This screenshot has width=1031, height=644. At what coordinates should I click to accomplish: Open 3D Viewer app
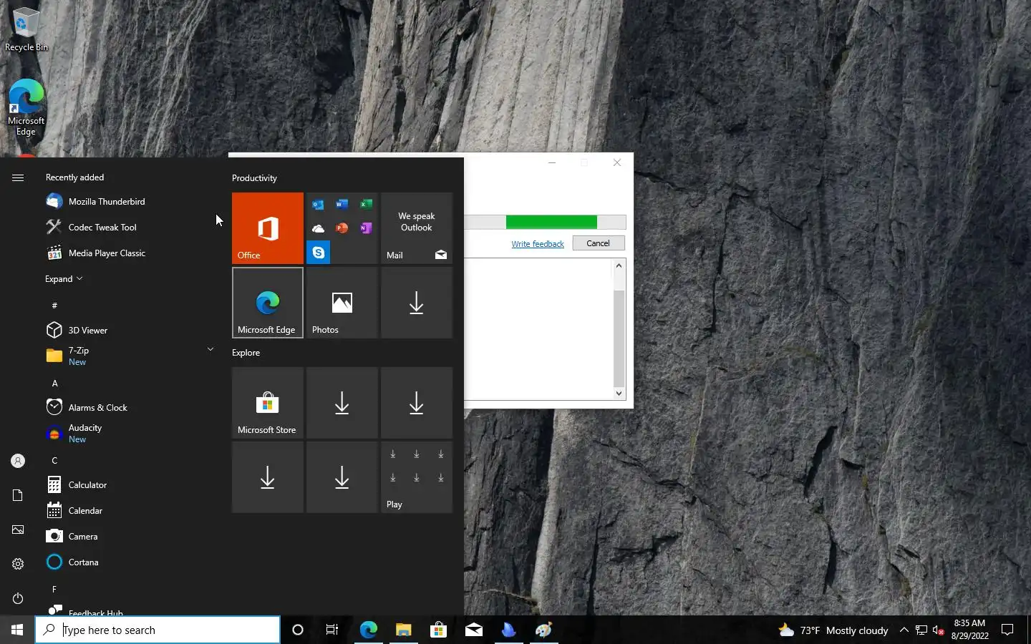[x=129, y=331]
